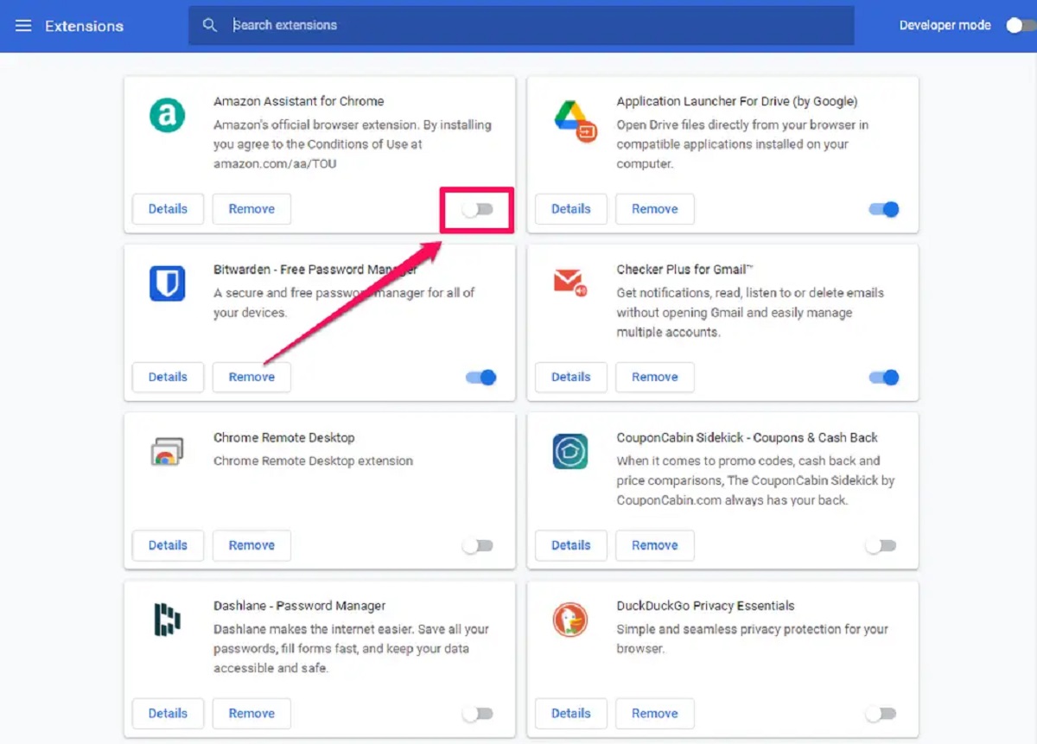1037x744 pixels.
Task: Click 'Application Launcher For Drive (by Google)' title
Action: tap(737, 101)
